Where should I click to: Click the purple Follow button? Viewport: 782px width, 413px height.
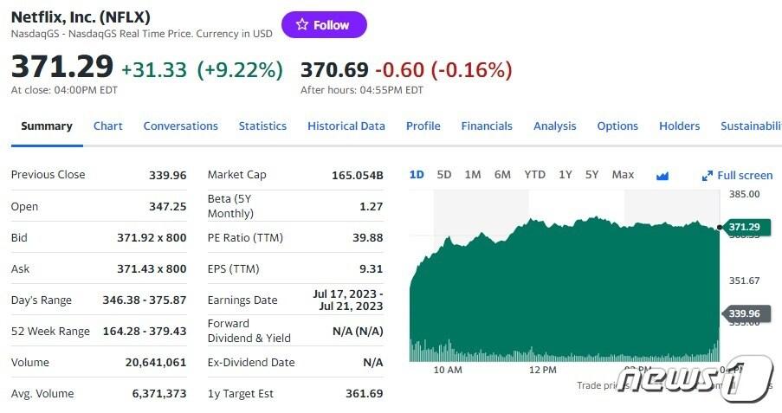324,25
